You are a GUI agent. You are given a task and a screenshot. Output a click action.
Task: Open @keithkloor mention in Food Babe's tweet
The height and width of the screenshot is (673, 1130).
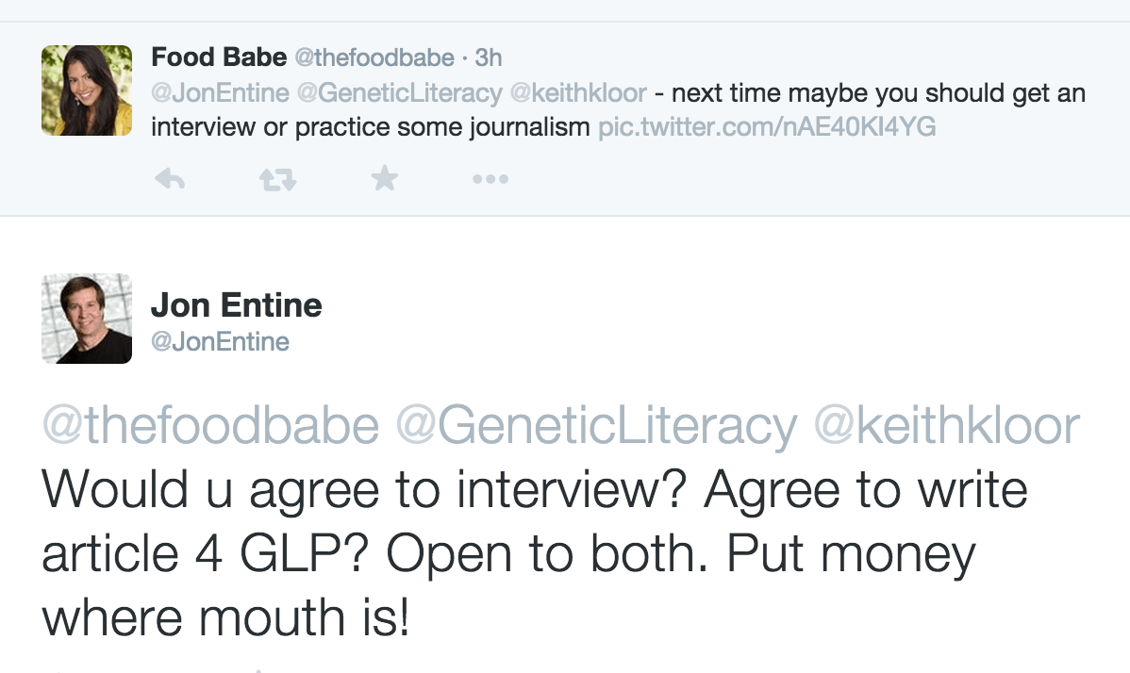pyautogui.click(x=579, y=93)
